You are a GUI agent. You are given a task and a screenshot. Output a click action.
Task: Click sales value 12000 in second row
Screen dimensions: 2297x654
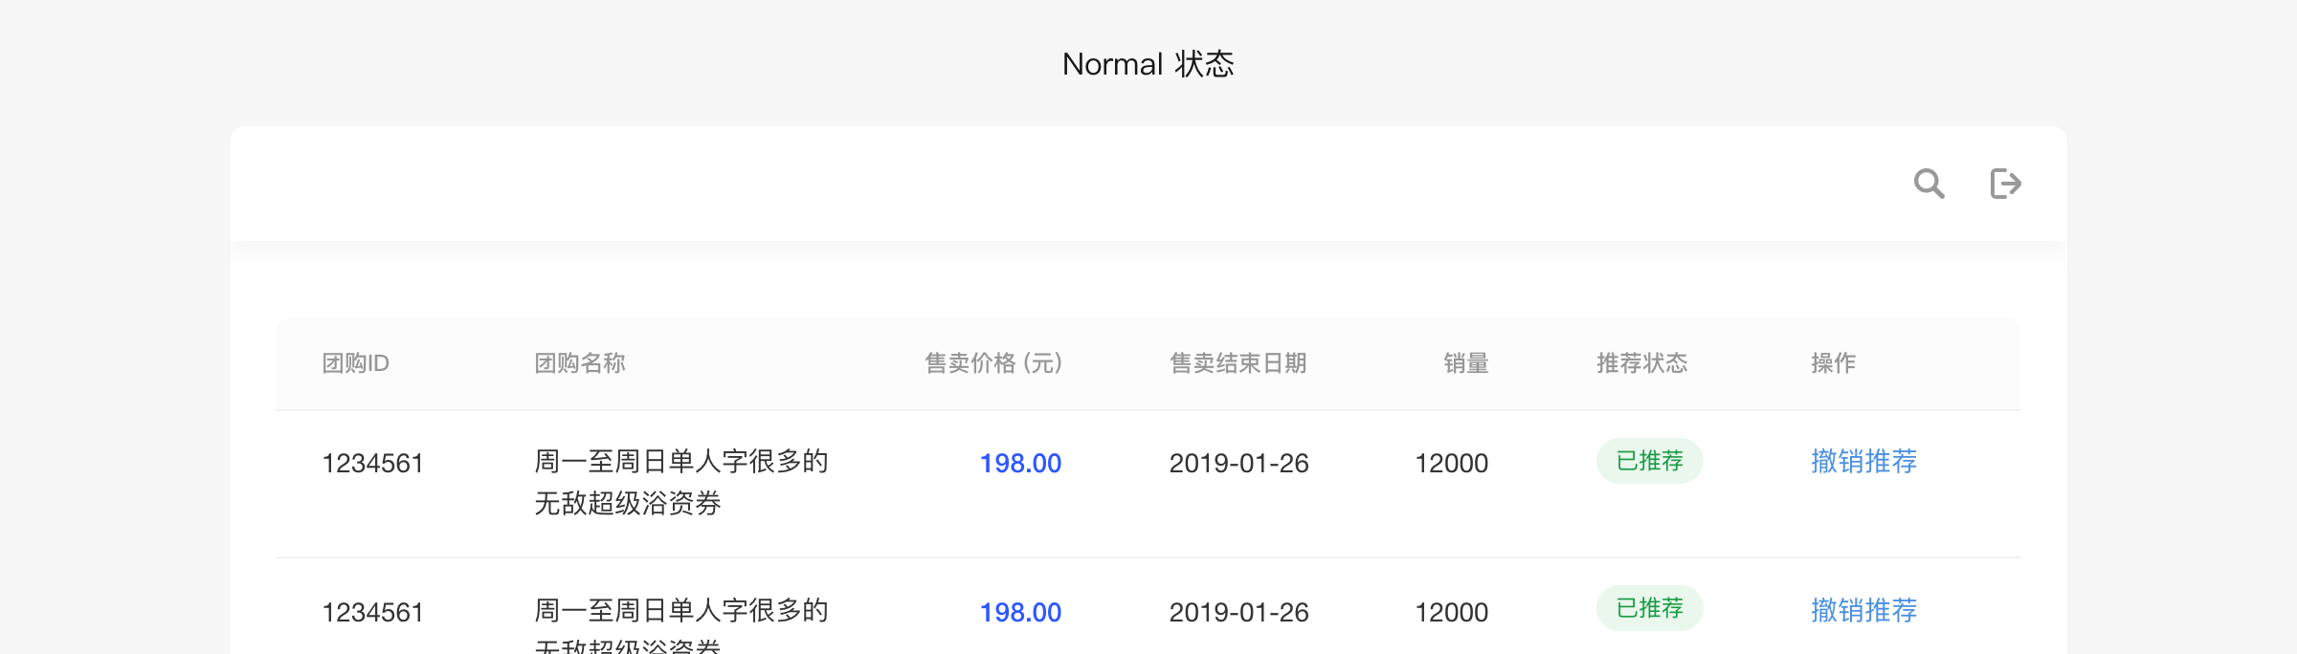click(x=1451, y=613)
